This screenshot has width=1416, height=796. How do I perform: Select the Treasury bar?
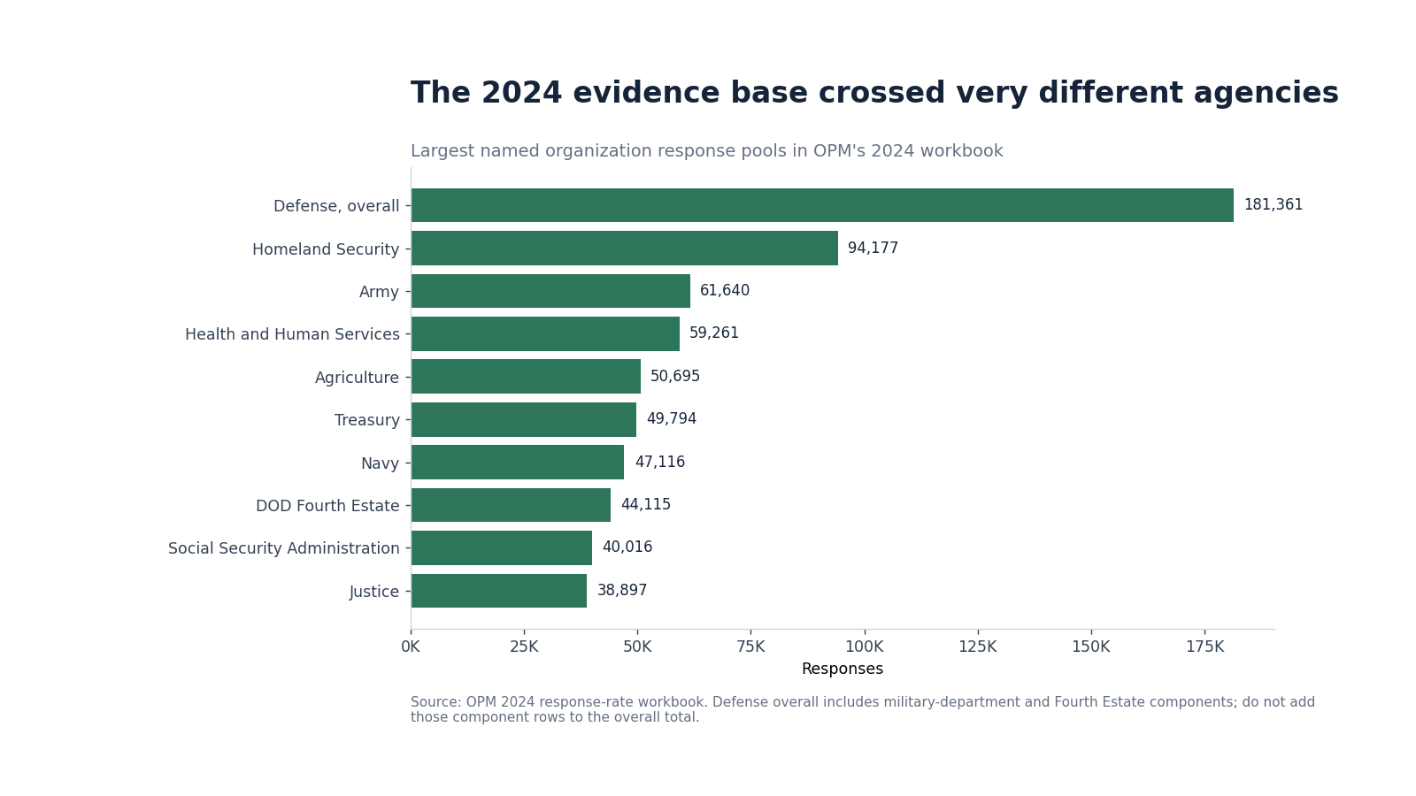tap(524, 419)
